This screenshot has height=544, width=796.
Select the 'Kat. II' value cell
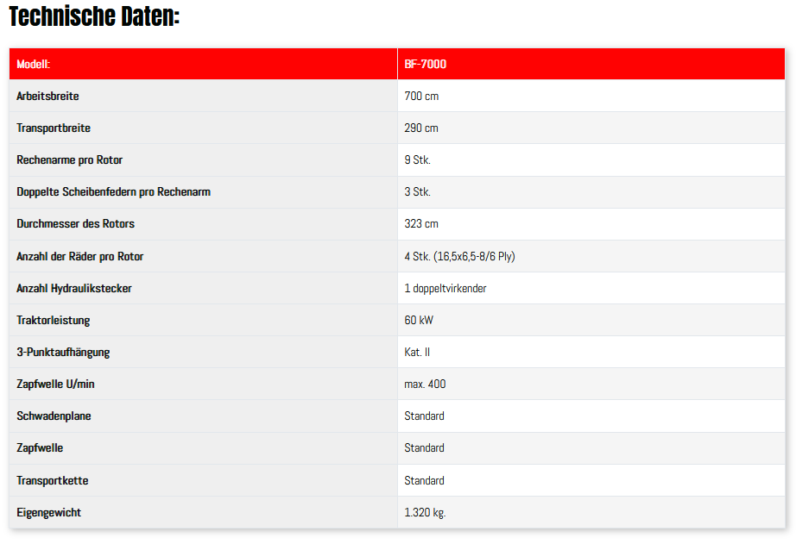tap(417, 352)
